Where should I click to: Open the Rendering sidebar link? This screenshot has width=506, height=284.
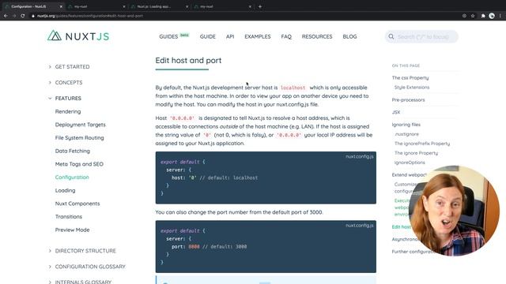pyautogui.click(x=68, y=111)
